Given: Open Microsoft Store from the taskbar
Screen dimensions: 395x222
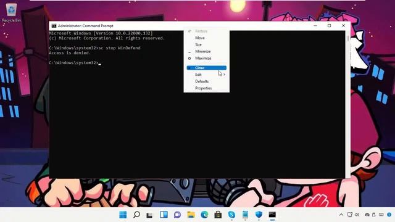Looking at the screenshot, I should point(218,215).
